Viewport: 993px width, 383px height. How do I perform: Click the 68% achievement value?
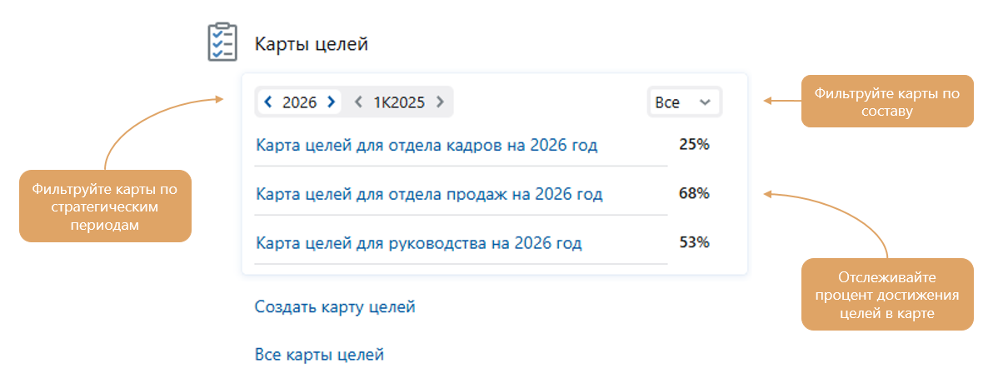pos(694,193)
